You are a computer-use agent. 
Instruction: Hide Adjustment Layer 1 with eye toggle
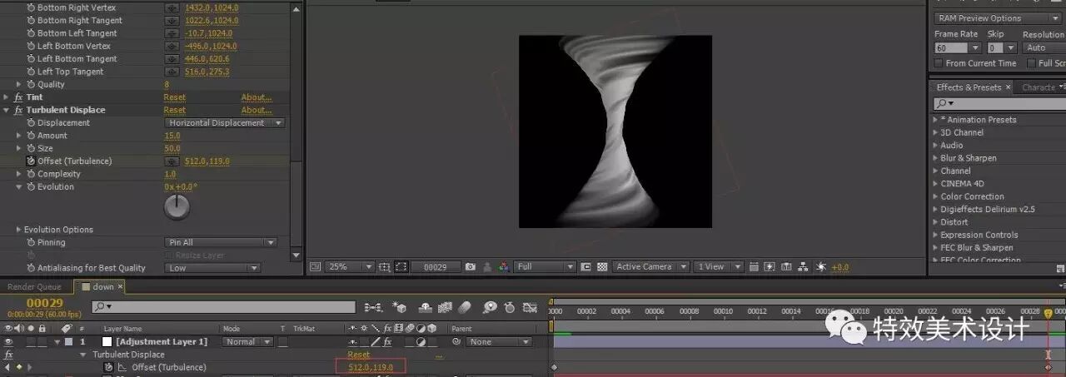tap(8, 341)
